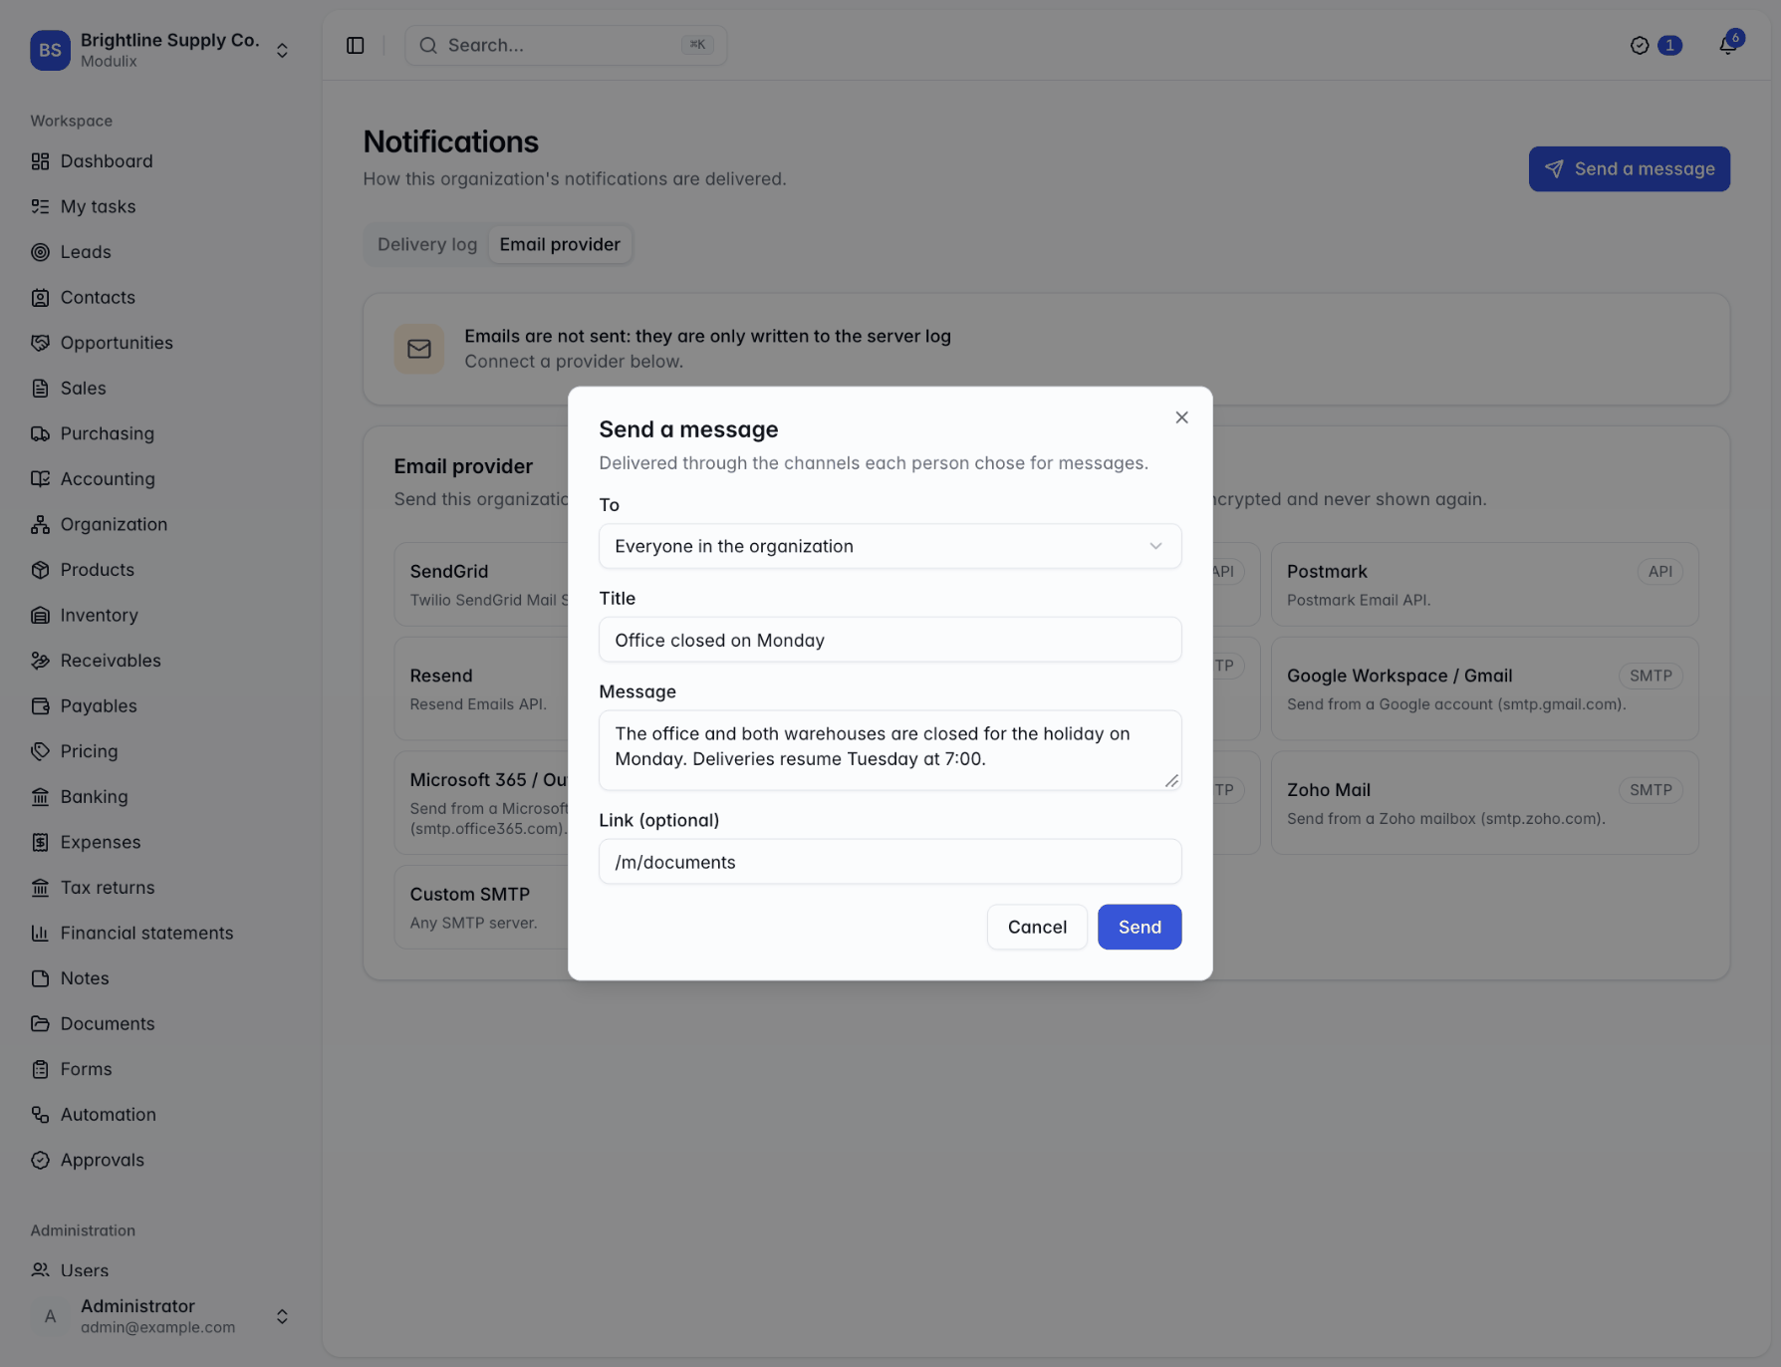Open the Search box

[x=566, y=45]
